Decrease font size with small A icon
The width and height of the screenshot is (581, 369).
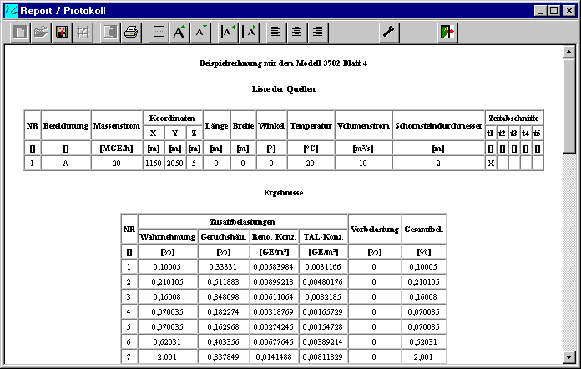200,33
